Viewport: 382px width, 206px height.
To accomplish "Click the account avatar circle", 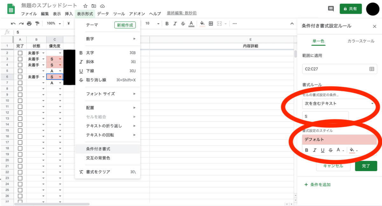I will [x=373, y=9].
